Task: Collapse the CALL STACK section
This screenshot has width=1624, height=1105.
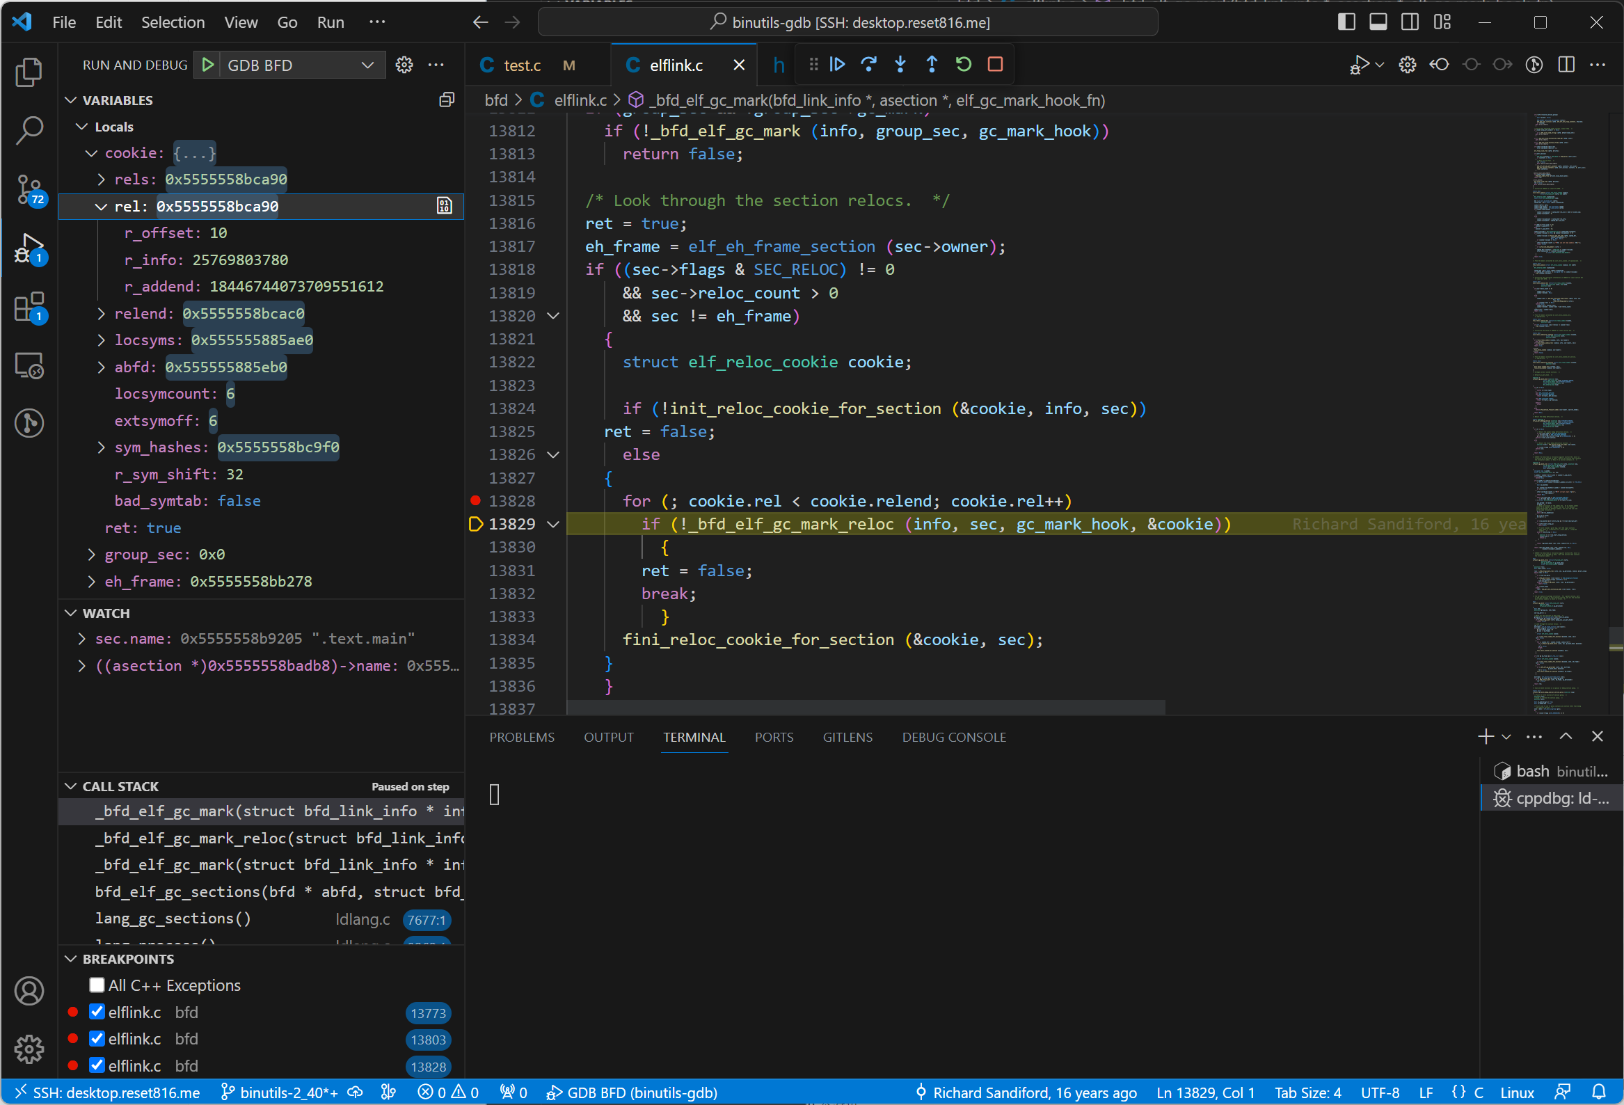Action: click(70, 786)
